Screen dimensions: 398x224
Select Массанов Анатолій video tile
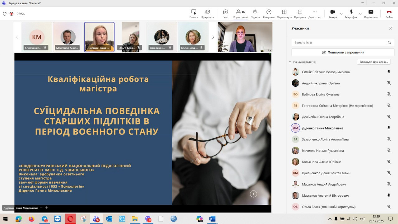(68, 37)
